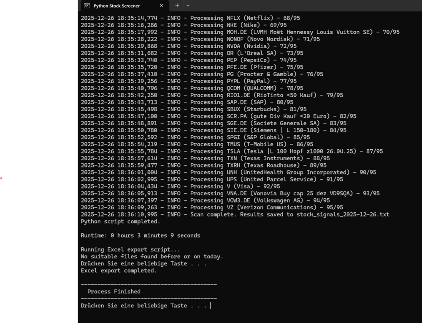Viewport: 422px width, 323px height.
Task: Click the UNH UnitedHealth Group line
Action: tap(228, 172)
